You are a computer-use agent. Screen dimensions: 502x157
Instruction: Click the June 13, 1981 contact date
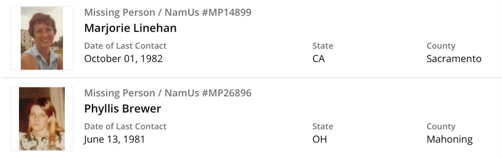(x=114, y=139)
